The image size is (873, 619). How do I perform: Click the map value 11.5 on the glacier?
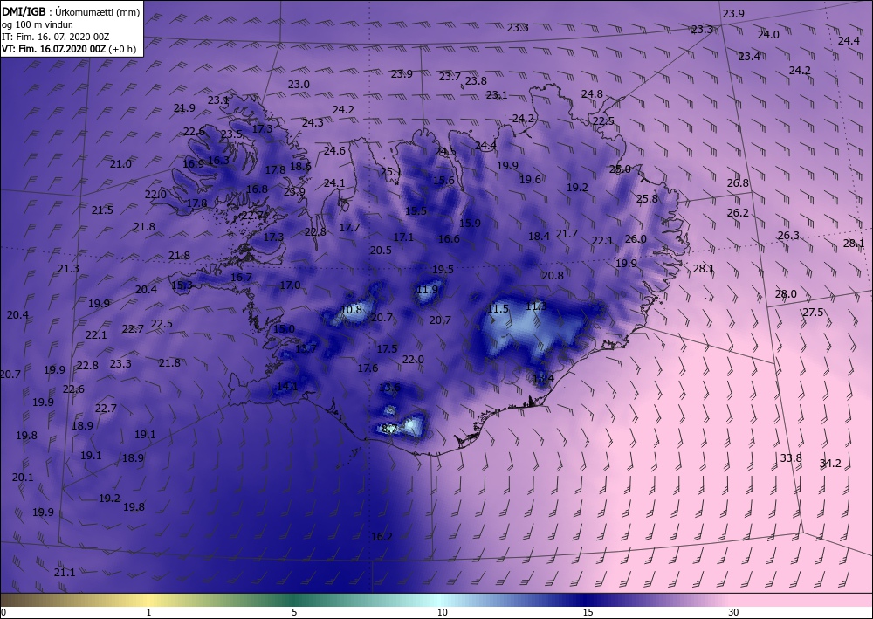coord(498,308)
